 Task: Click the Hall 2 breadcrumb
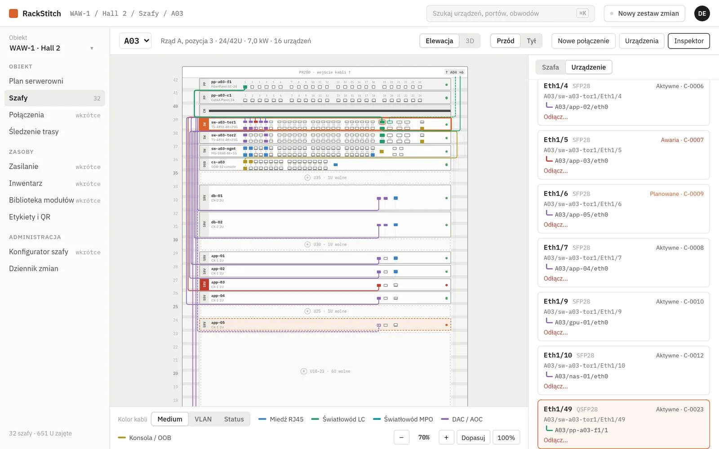pyautogui.click(x=115, y=13)
